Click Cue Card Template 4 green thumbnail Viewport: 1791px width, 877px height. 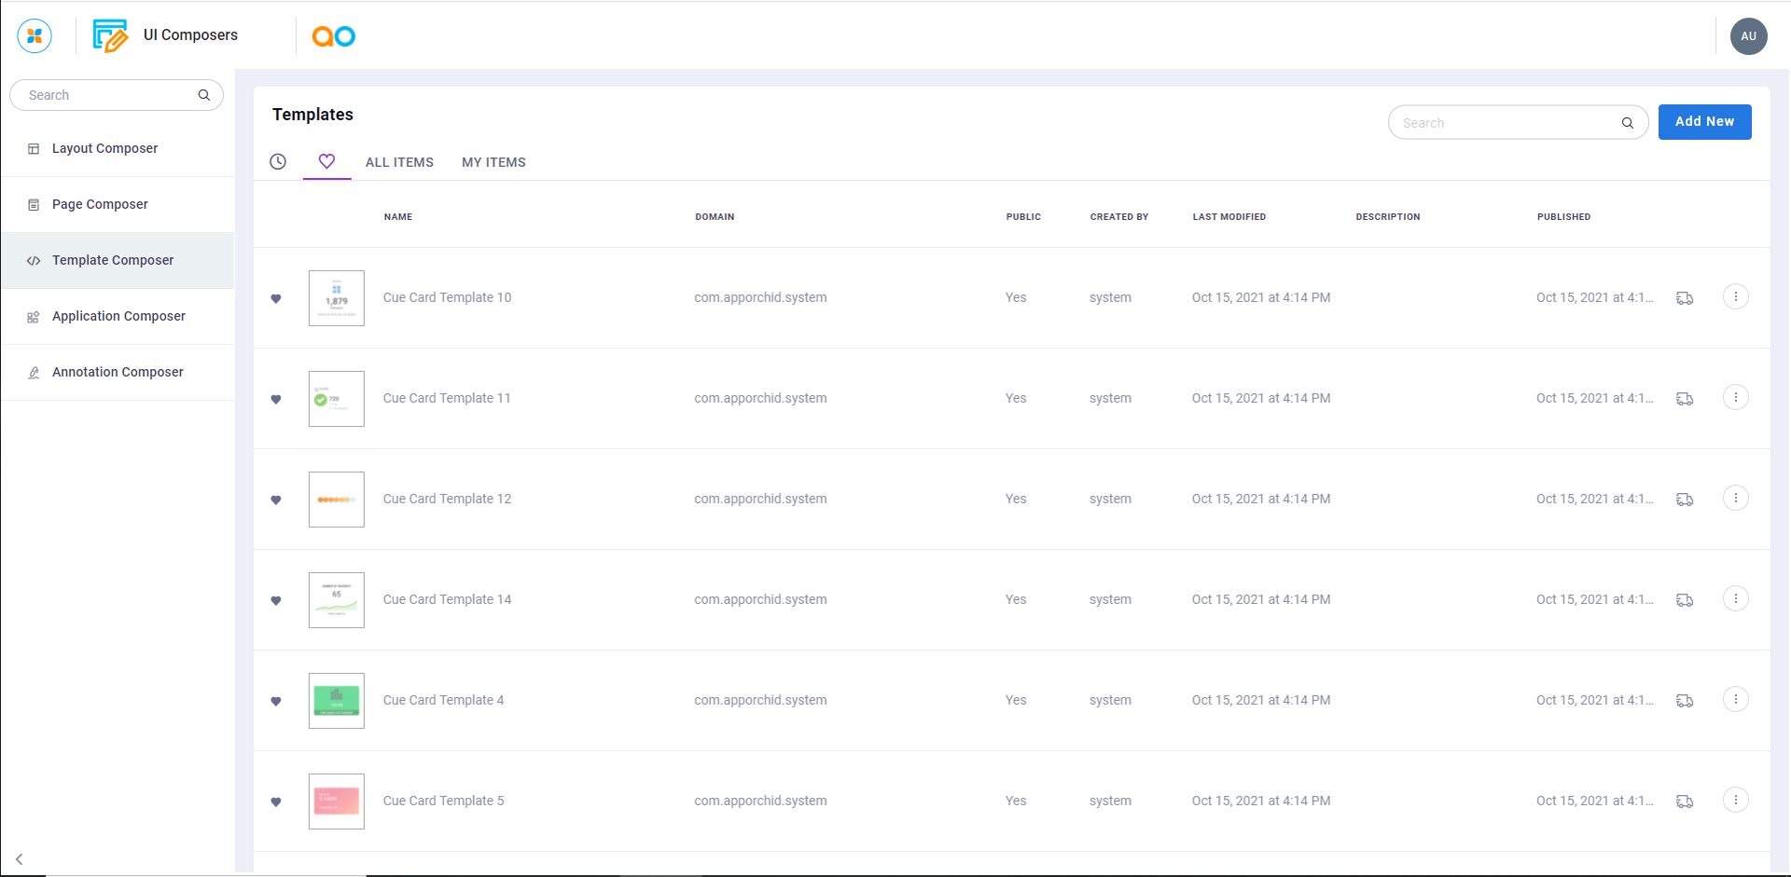(337, 701)
